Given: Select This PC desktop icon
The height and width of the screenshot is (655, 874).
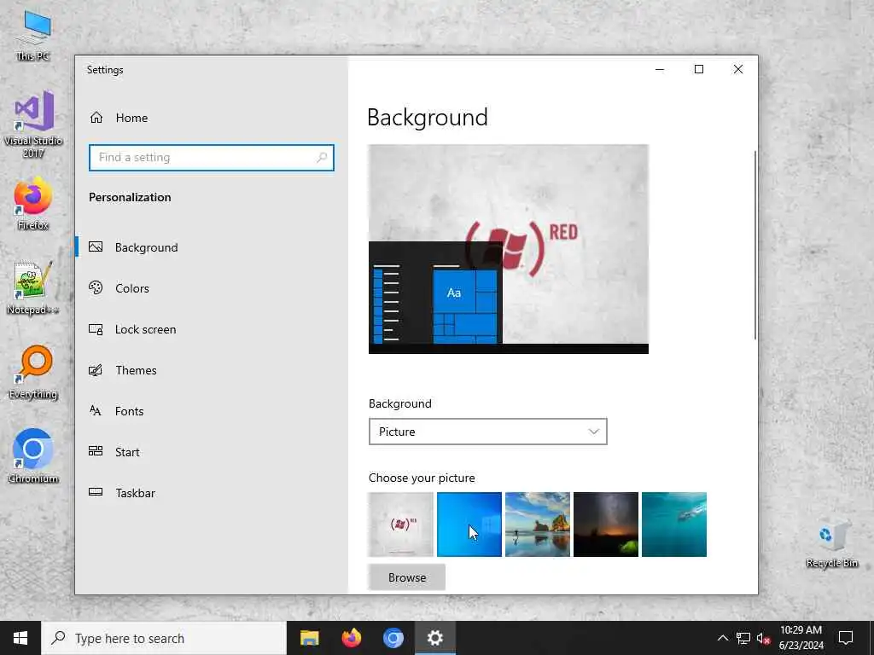Looking at the screenshot, I should [33, 36].
